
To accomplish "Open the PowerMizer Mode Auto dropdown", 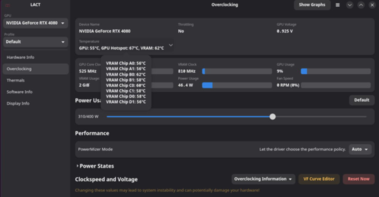I will [360, 149].
